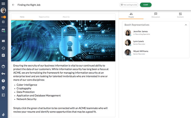Switch to the About Us tab

point(66,17)
